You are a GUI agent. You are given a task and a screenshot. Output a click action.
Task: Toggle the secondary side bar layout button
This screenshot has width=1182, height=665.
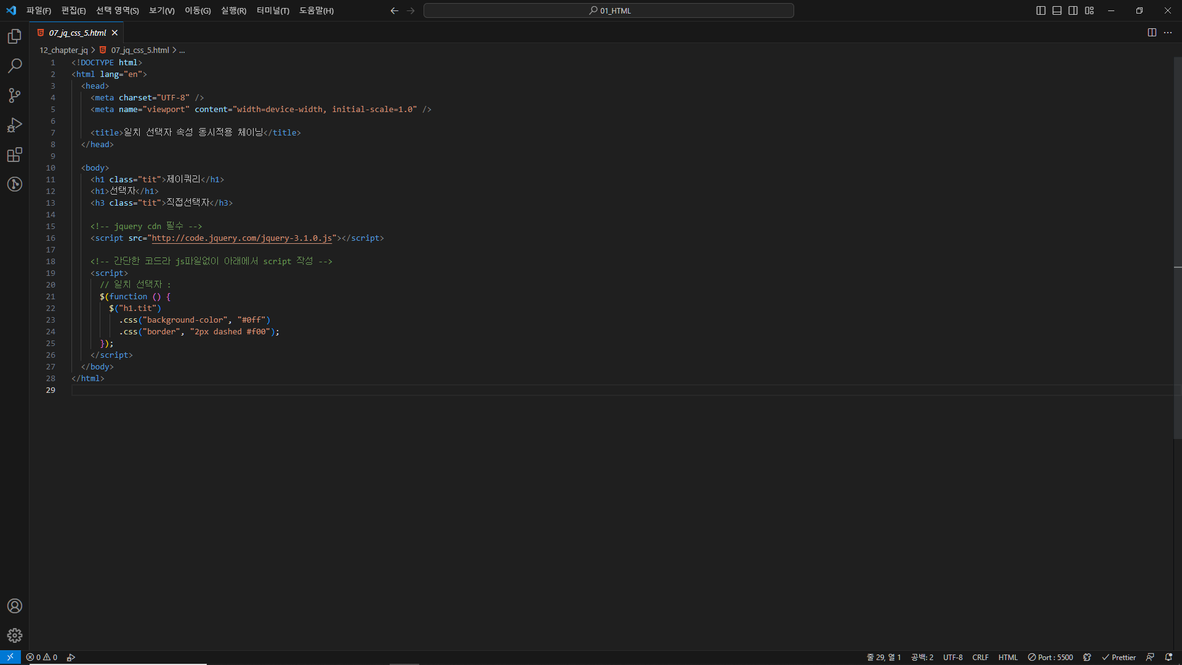click(x=1073, y=10)
